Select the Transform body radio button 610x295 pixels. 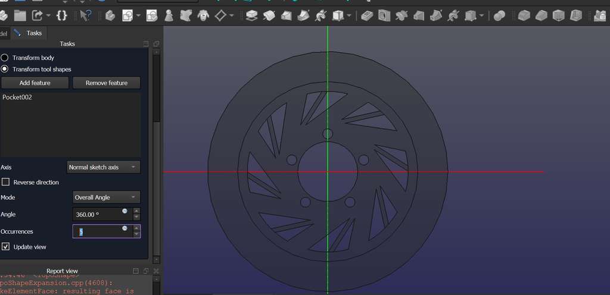[4, 58]
